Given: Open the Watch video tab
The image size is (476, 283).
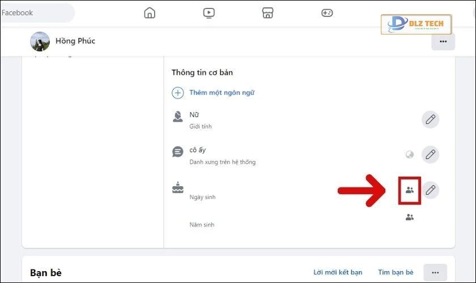Looking at the screenshot, I should tap(209, 13).
